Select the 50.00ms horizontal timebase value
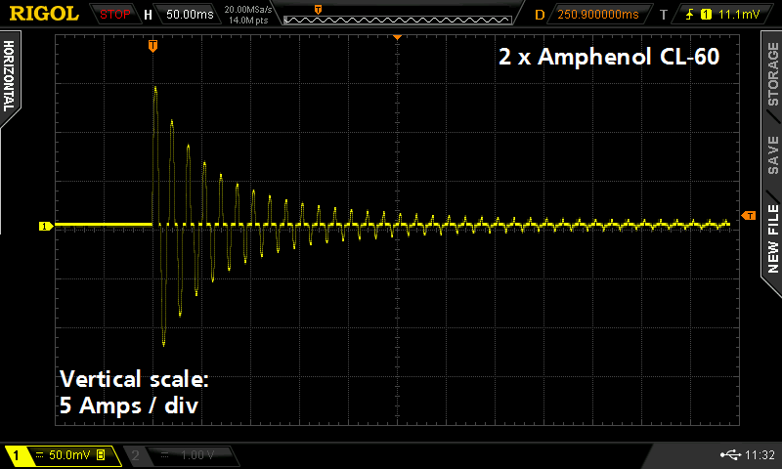Viewport: 782px width, 469px height. (x=190, y=15)
